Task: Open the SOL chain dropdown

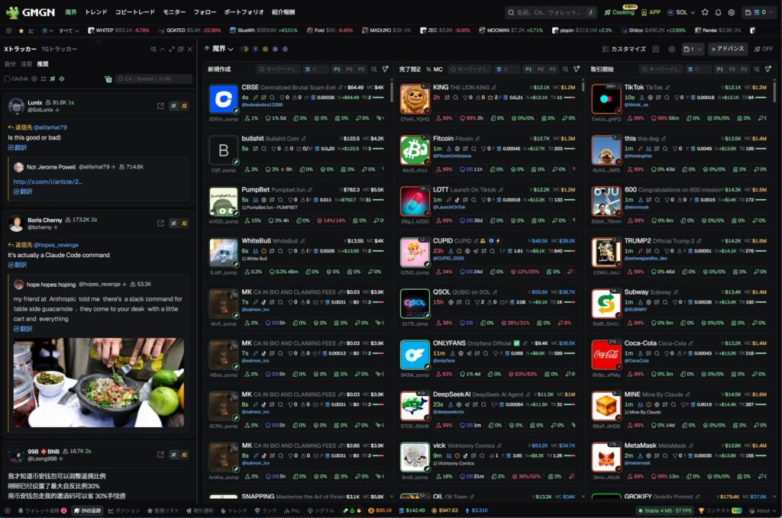Action: (680, 12)
